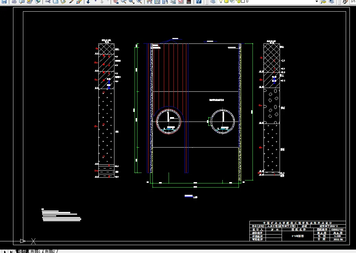Click the Copy icon

pos(56,2)
